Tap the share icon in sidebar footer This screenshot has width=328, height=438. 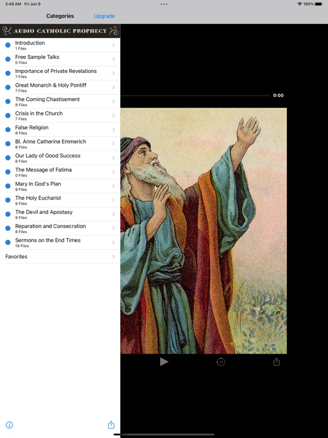[111, 424]
